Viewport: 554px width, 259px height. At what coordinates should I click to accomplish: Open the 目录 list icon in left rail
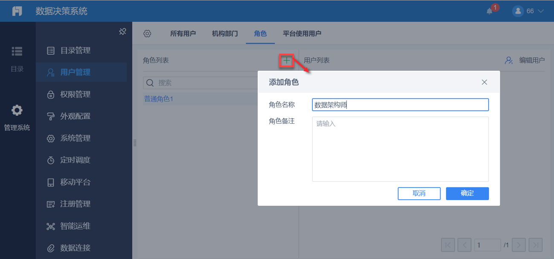click(x=17, y=51)
